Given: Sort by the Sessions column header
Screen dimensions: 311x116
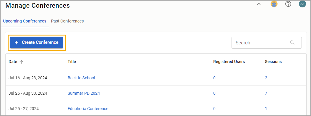Looking at the screenshot, I should (273, 62).
